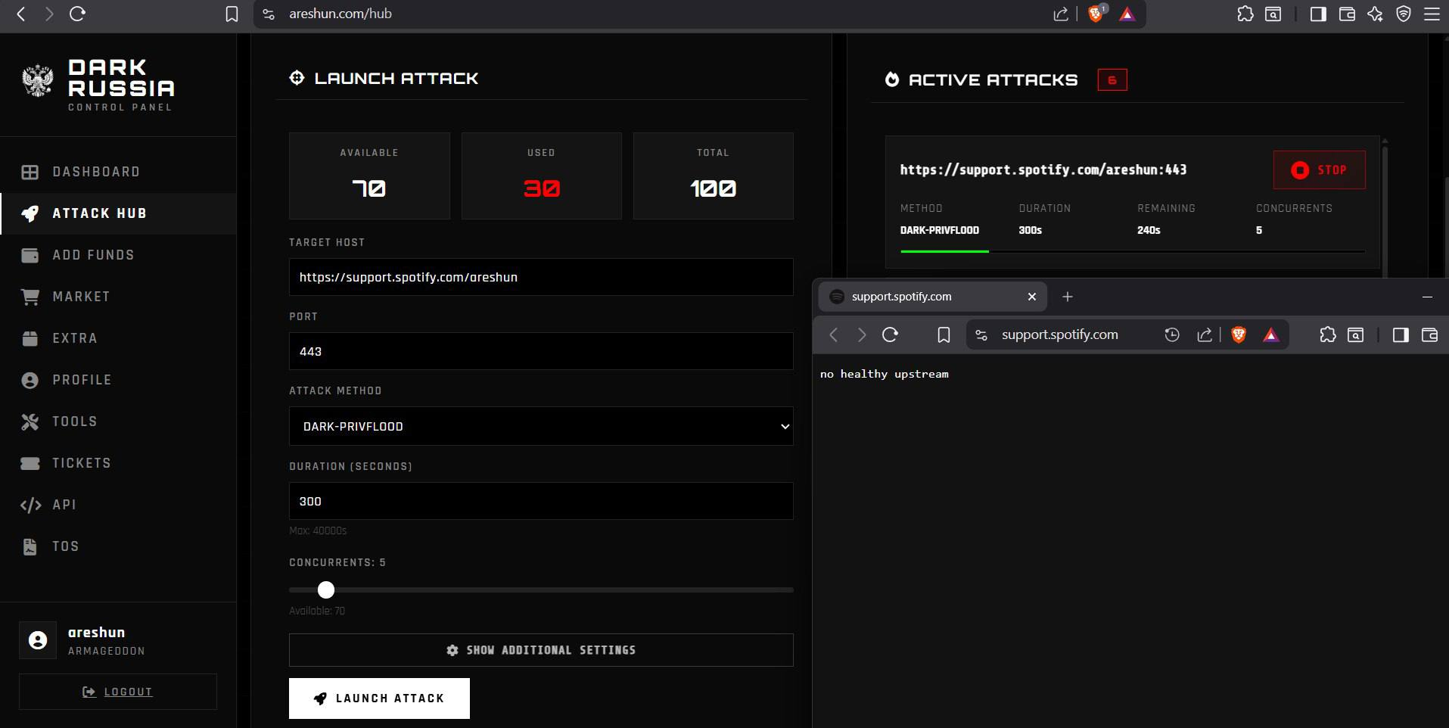Viewport: 1449px width, 728px height.
Task: Open Brave Shields in the Spotify window
Action: click(1239, 334)
